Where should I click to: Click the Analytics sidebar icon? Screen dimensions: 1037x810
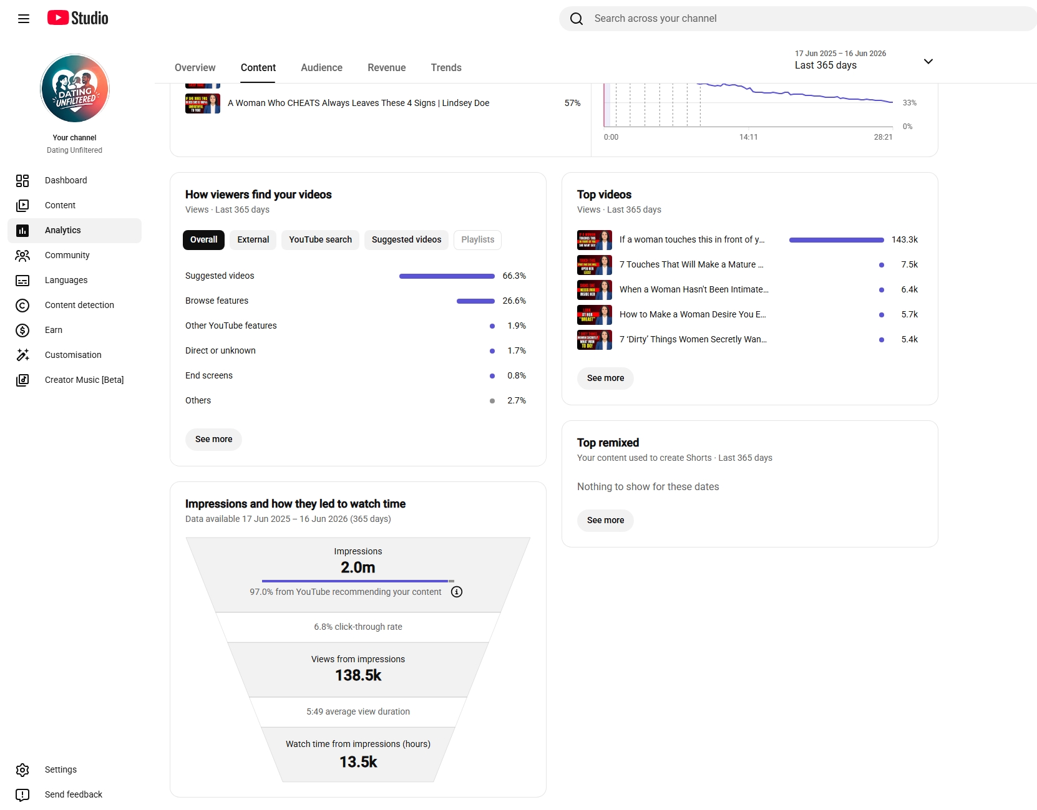22,231
